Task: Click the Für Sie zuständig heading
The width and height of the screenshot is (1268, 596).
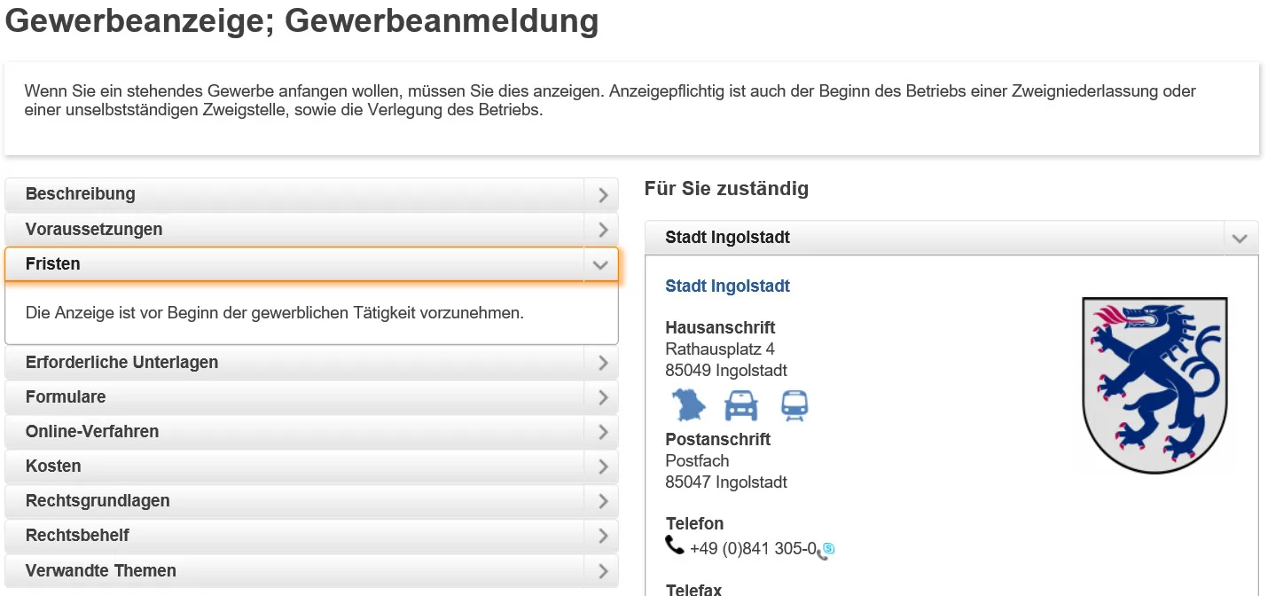Action: [726, 188]
